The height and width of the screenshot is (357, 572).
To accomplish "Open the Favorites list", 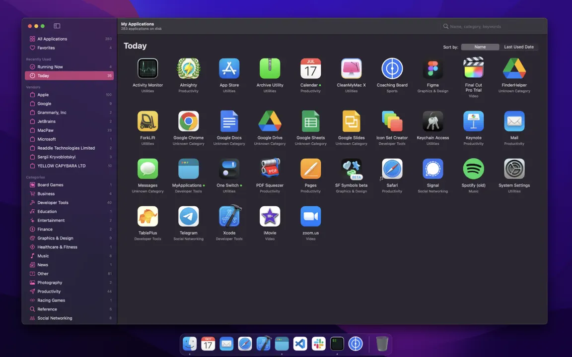I will (x=70, y=48).
